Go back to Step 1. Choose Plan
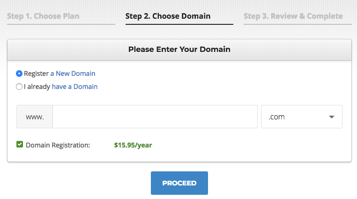This screenshot has height=199, width=357. point(43,16)
